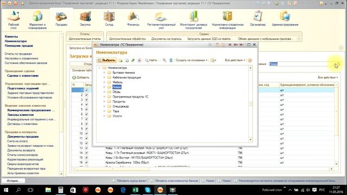Click the create new item icon in Номенклатура toolbar
This screenshot has width=347, height=195.
[120, 60]
